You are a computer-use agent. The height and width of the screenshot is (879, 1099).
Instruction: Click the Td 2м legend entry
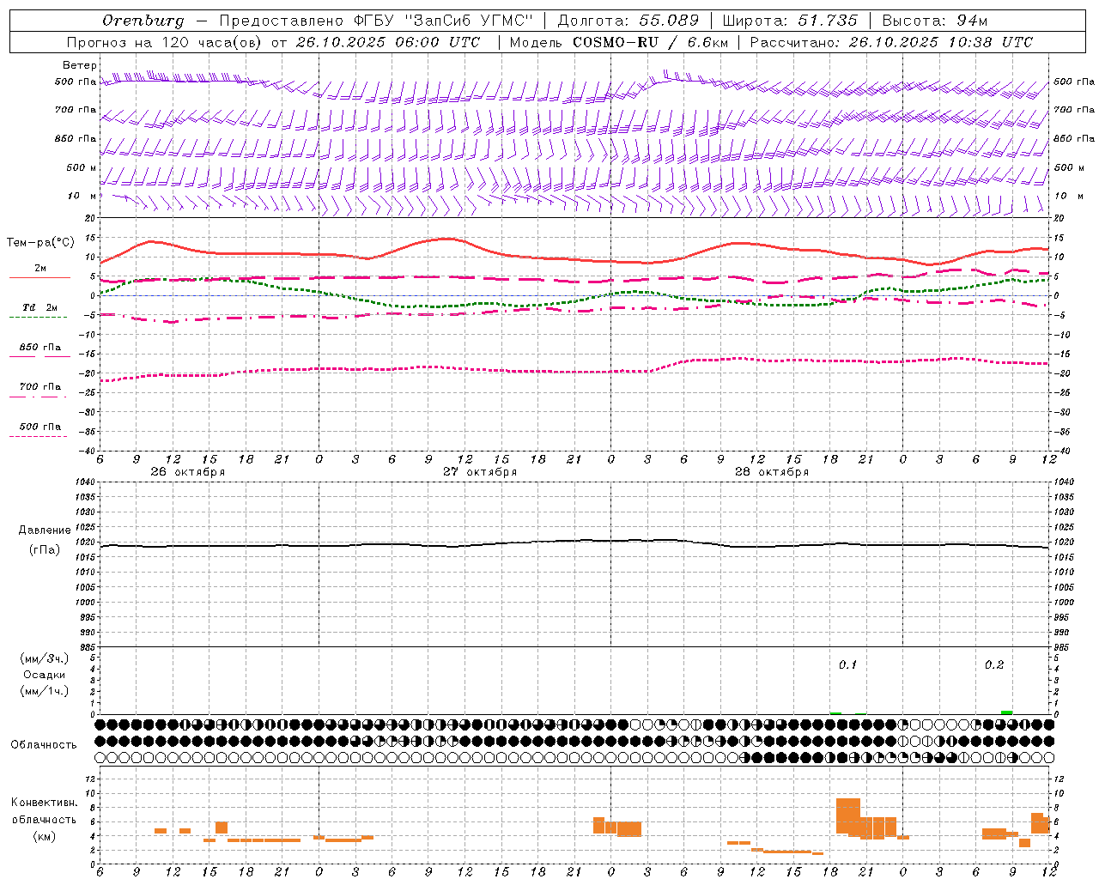39,307
